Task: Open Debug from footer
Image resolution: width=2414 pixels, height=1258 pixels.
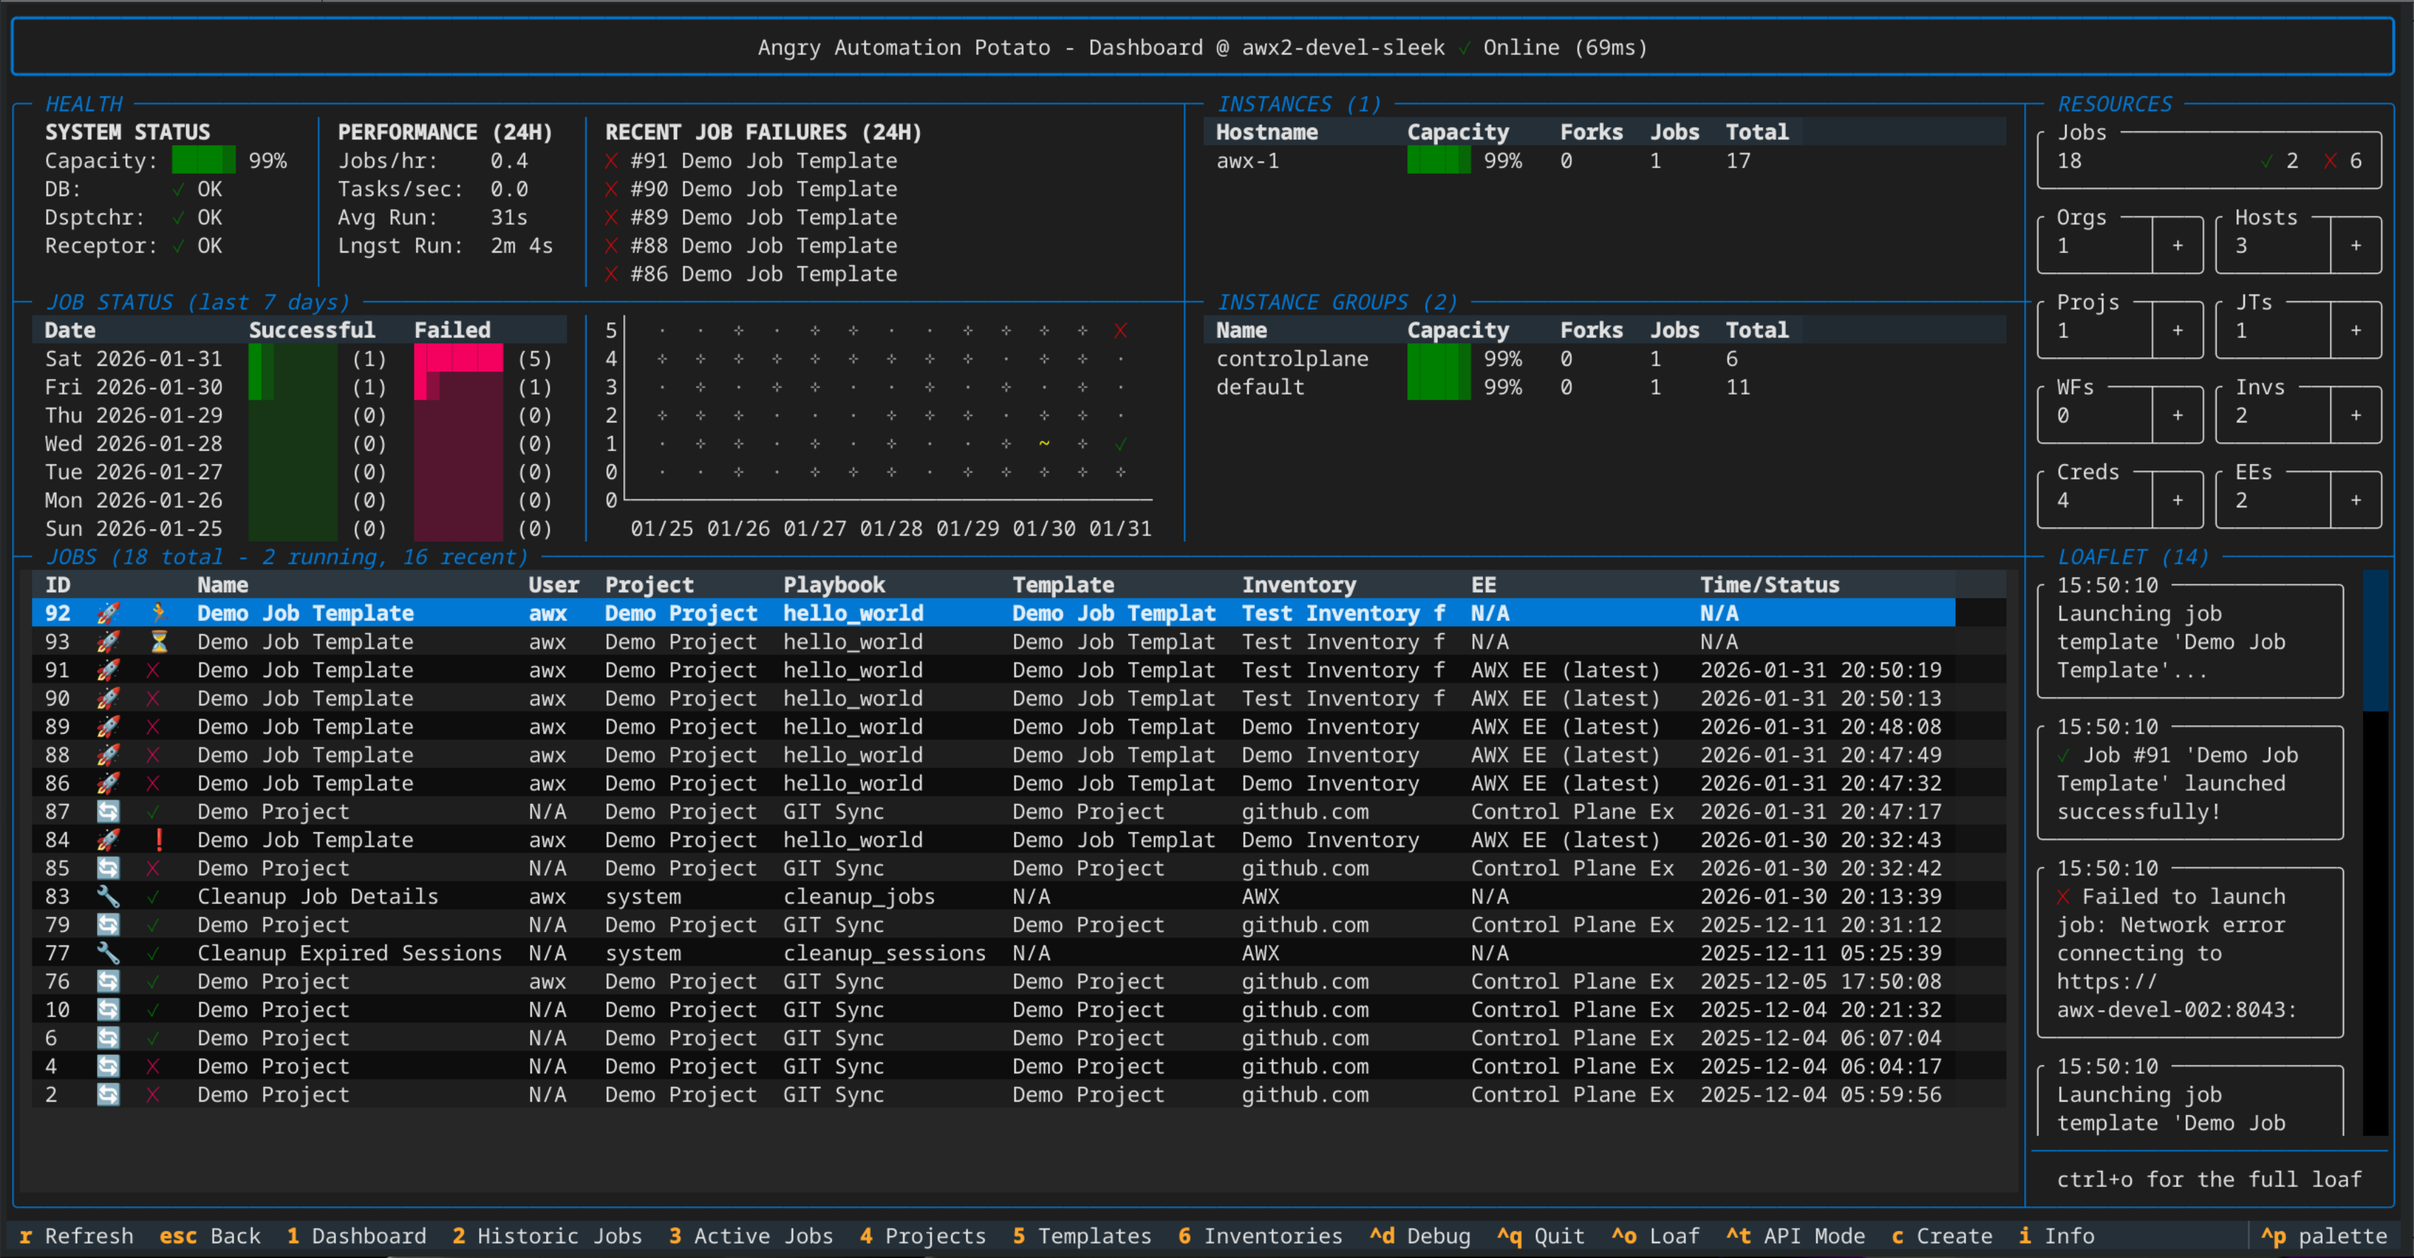Action: (x=1420, y=1237)
